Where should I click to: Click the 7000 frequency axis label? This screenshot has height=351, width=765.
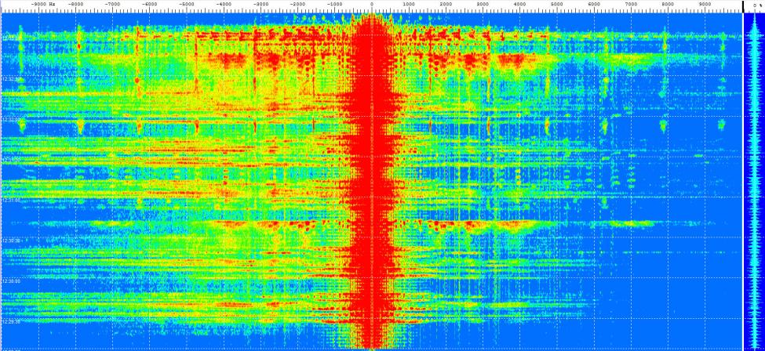click(x=631, y=3)
